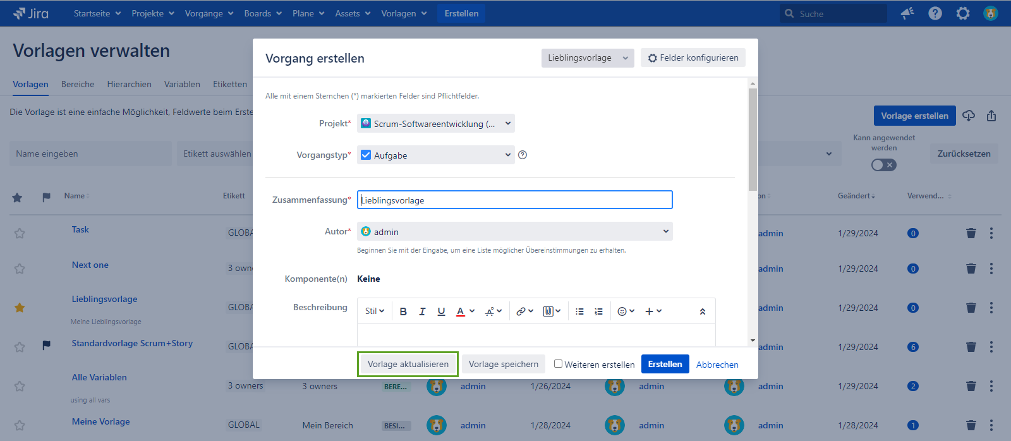
Task: Switch to the Bereiche tab
Action: pos(78,84)
